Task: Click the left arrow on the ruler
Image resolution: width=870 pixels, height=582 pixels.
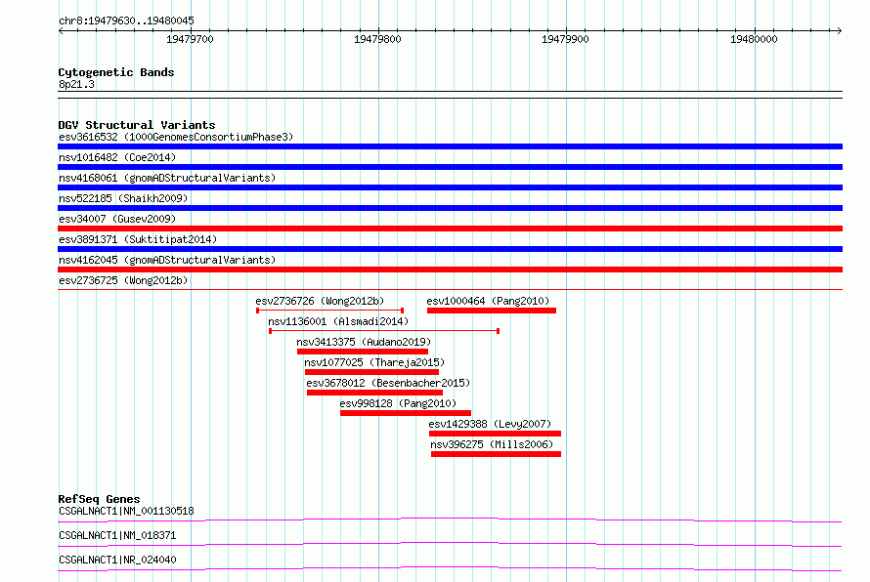Action: tap(61, 30)
